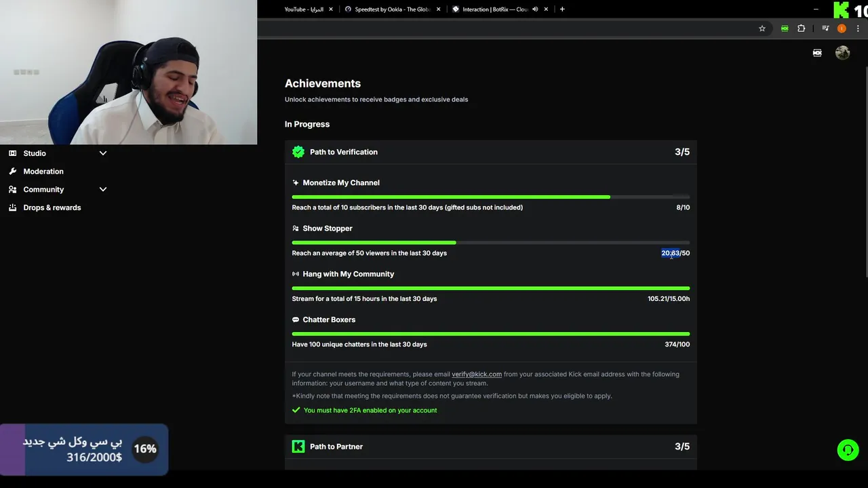The width and height of the screenshot is (868, 488).
Task: Click the user avatar in the Kick header
Action: click(x=842, y=53)
